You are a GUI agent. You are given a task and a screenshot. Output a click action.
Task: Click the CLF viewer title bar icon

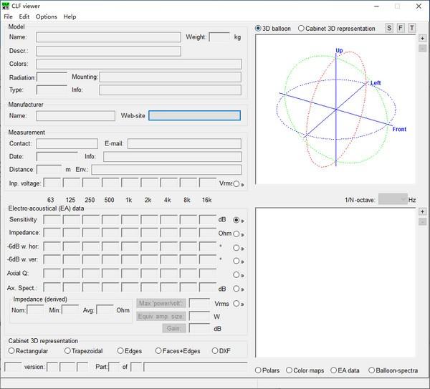point(6,6)
